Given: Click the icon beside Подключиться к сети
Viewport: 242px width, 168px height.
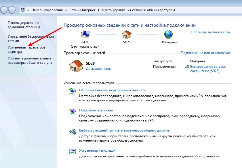Looking at the screenshot, I should point(72,112).
